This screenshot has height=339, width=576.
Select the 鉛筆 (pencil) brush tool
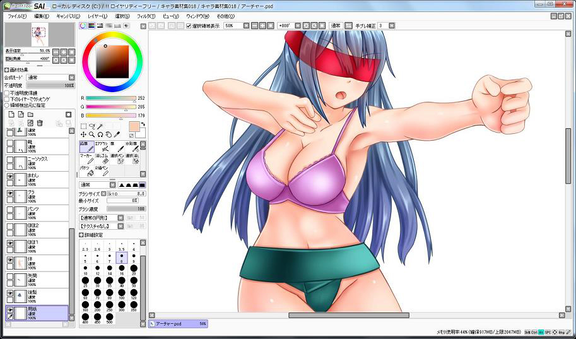pos(86,146)
